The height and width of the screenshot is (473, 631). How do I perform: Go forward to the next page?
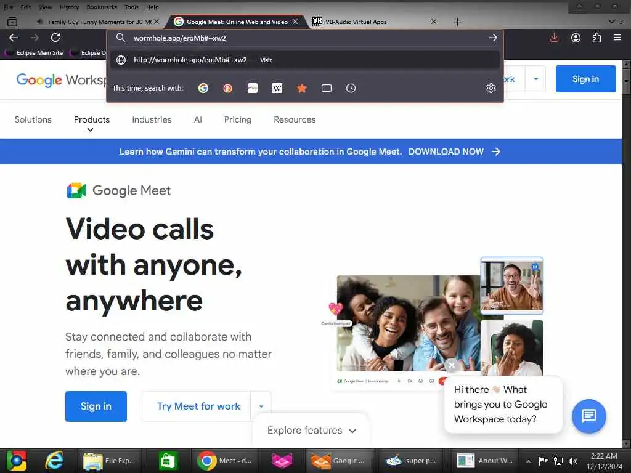click(x=35, y=38)
